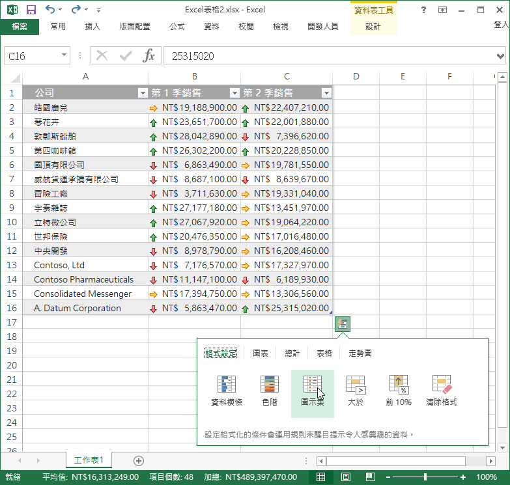Click the vertical scrollbar down arrow
This screenshot has width=510, height=485.
click(x=503, y=448)
